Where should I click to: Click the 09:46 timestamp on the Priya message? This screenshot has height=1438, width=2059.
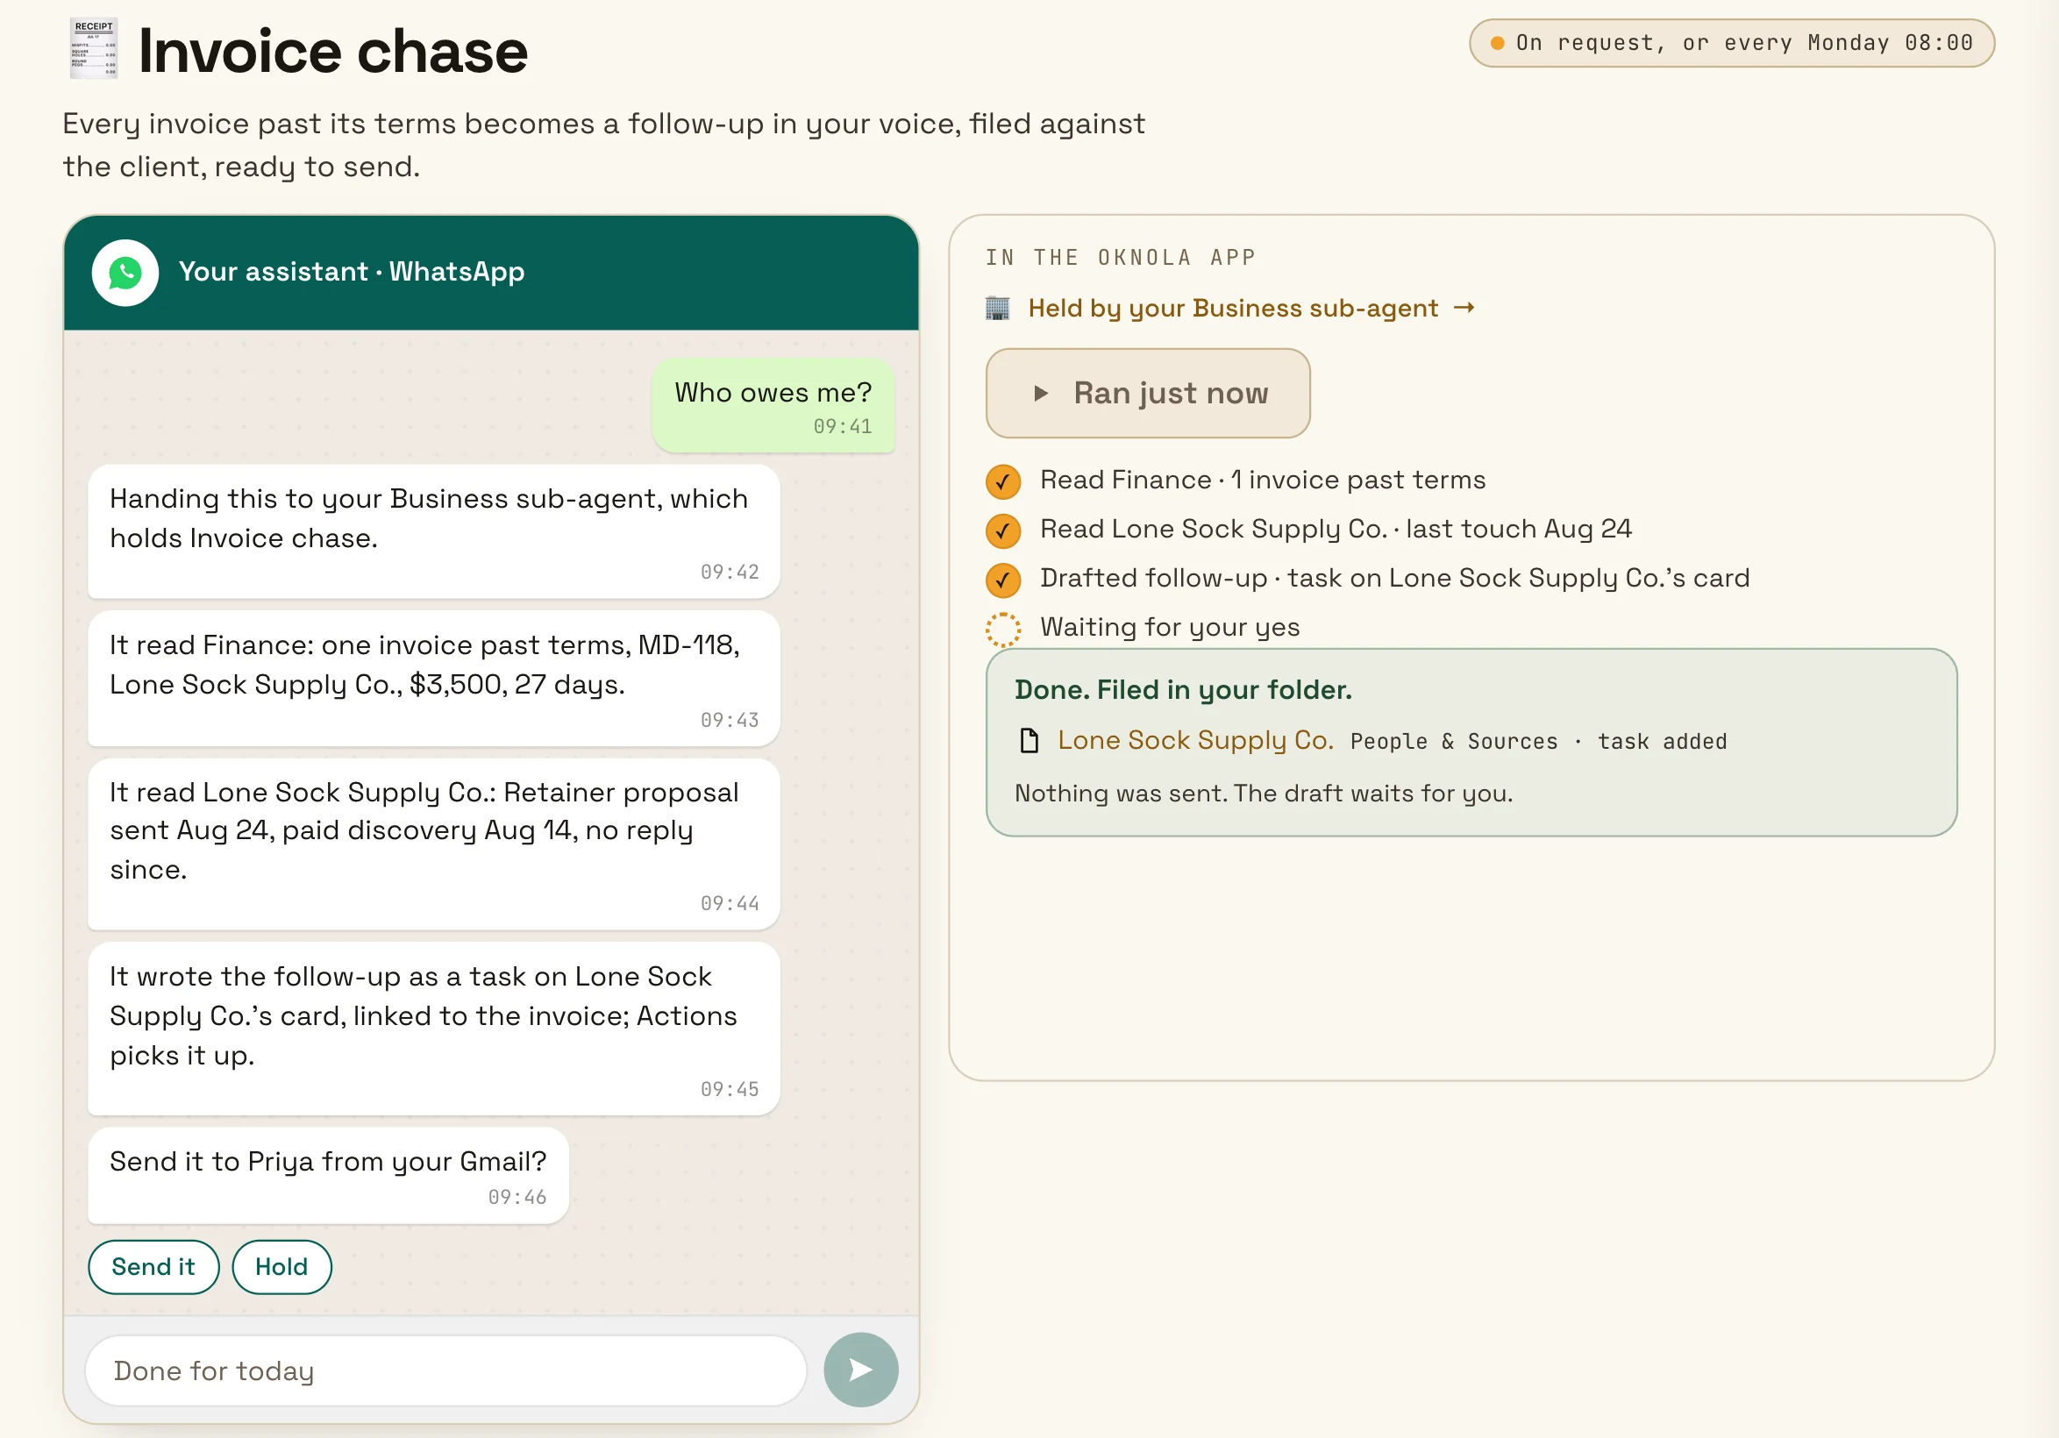[517, 1197]
